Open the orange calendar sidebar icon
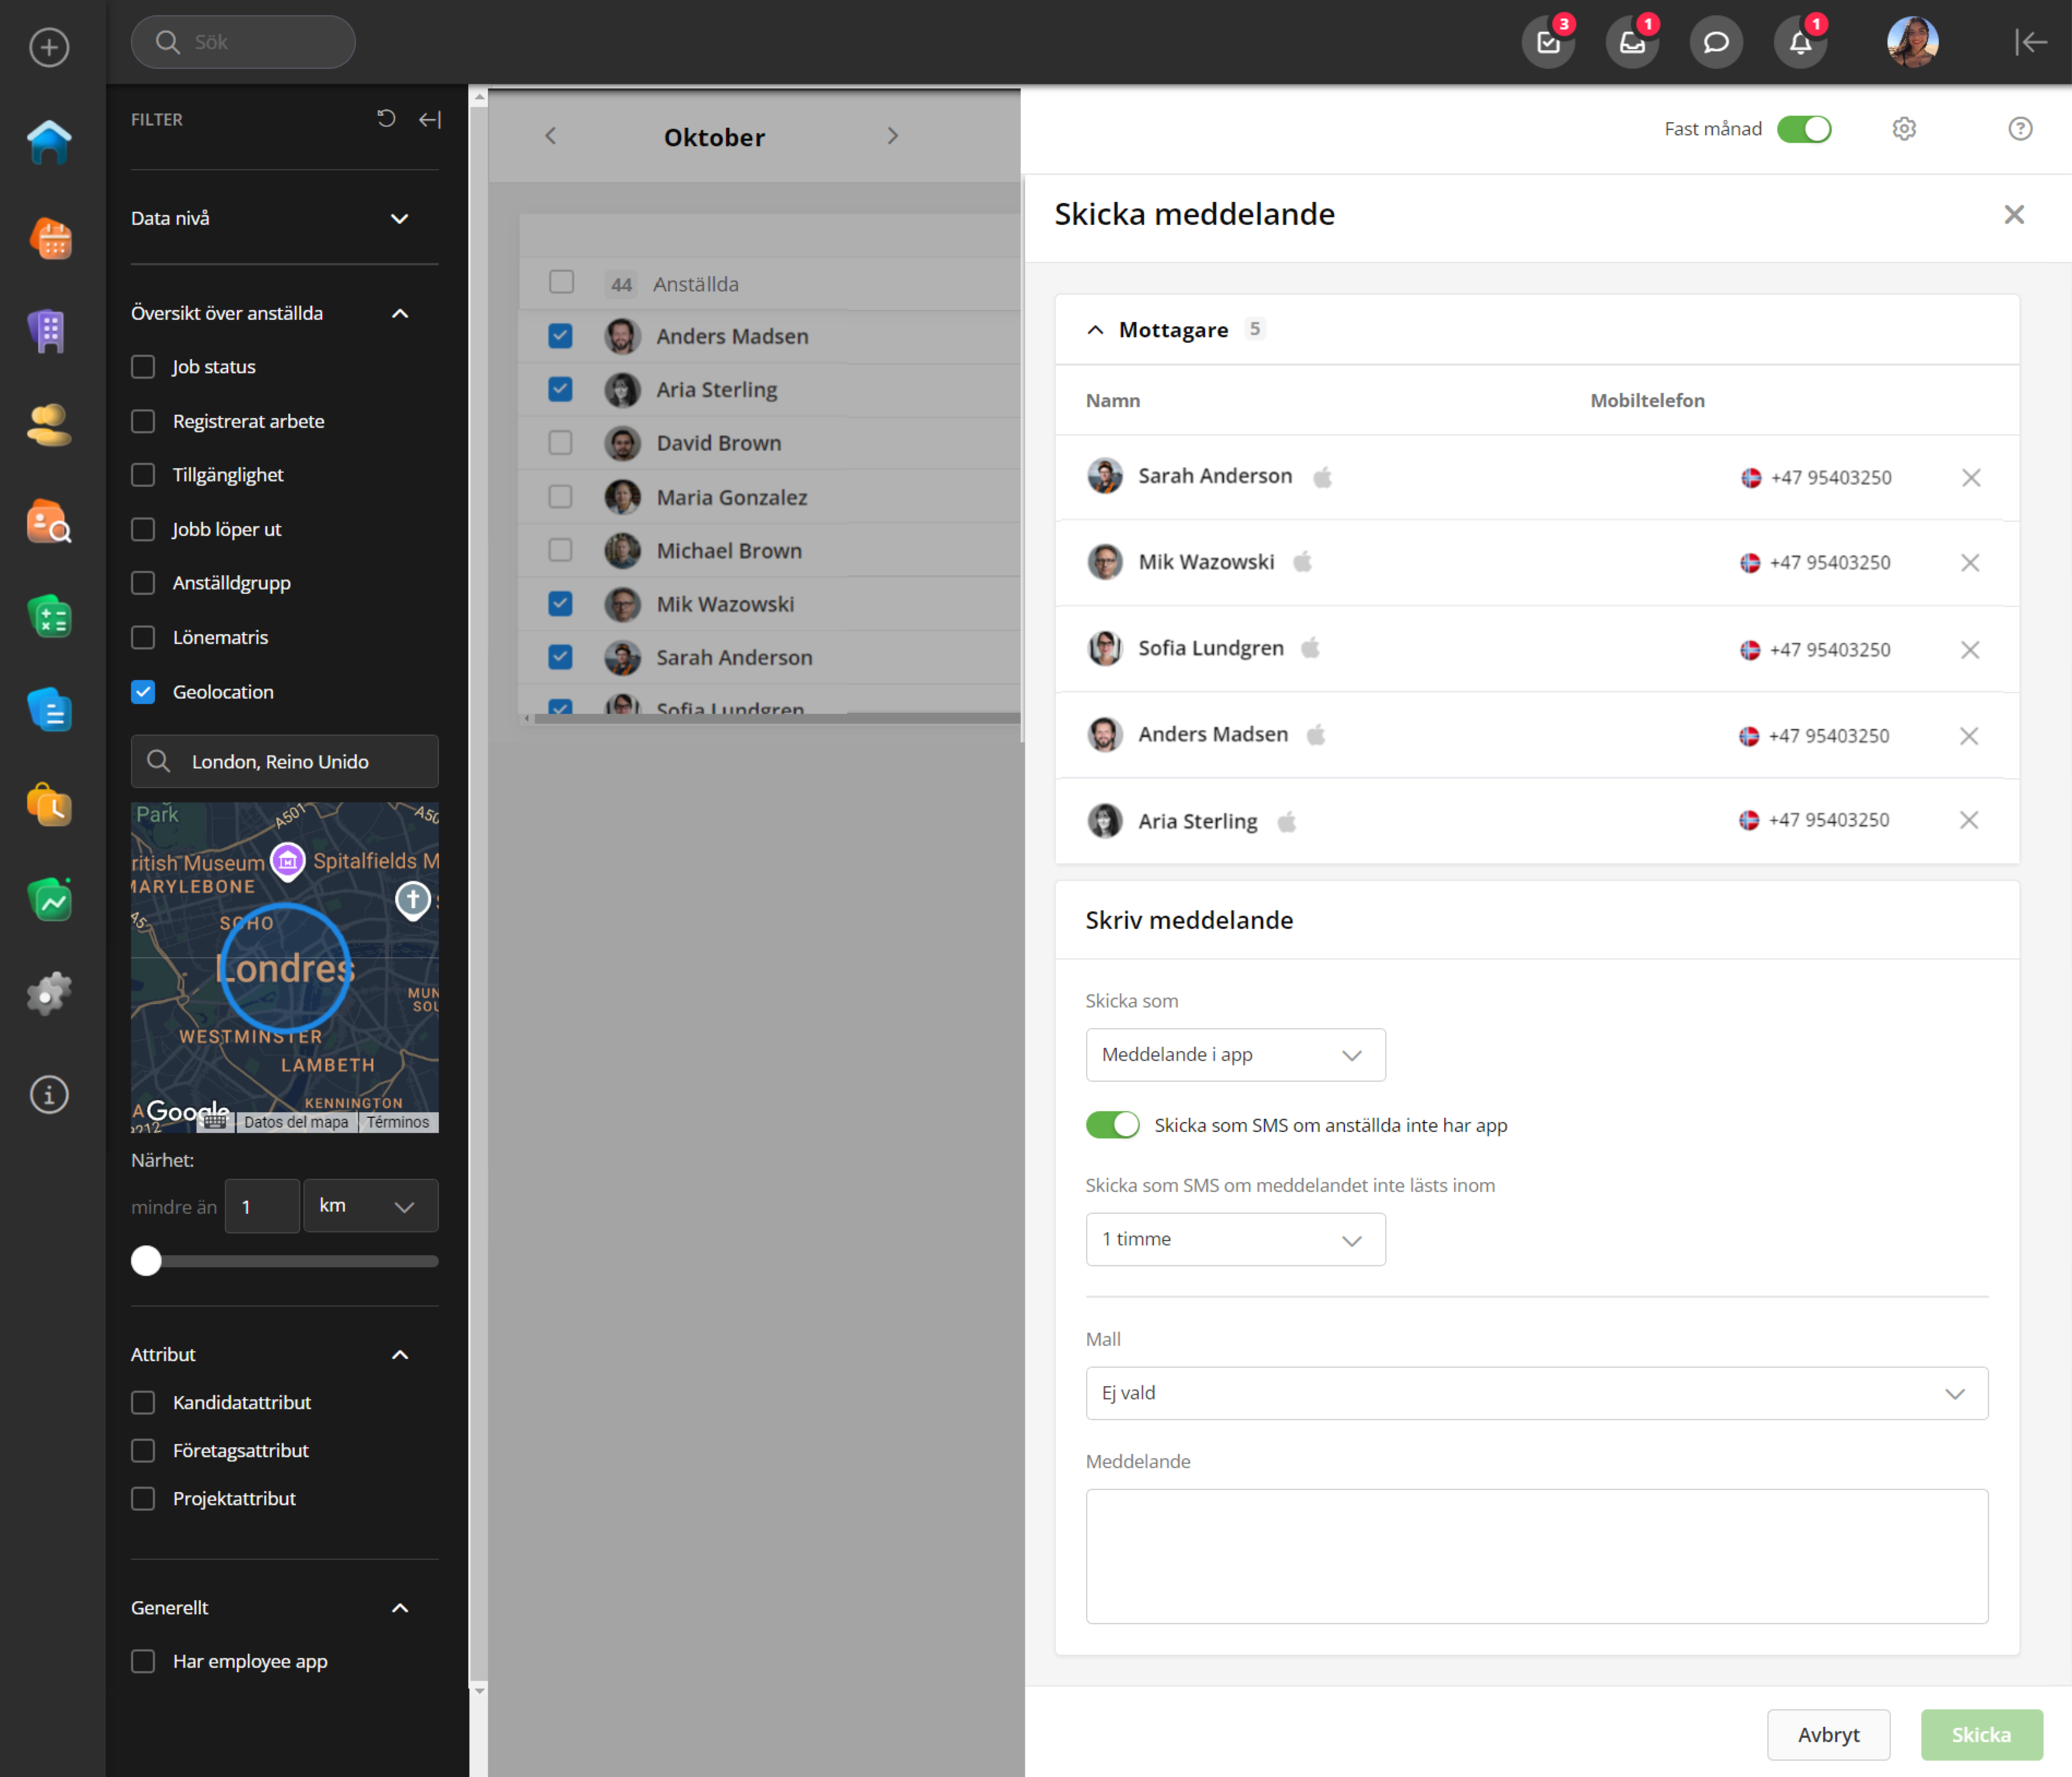The height and width of the screenshot is (1777, 2072). point(50,238)
